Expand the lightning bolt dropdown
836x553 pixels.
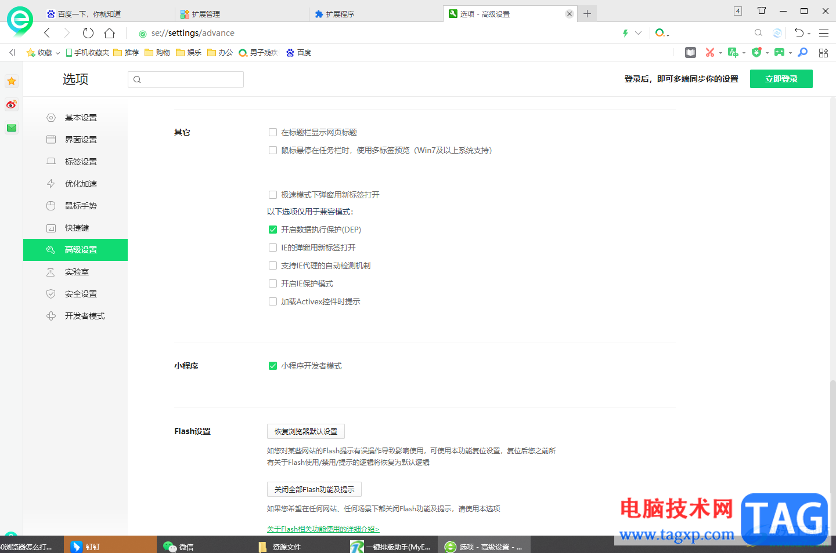(639, 33)
